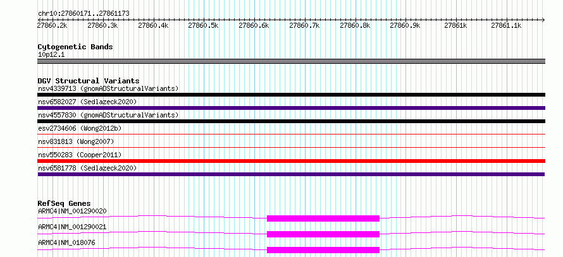Select the 27860.7k ruler tick label
563x257 pixels.
[x=304, y=25]
